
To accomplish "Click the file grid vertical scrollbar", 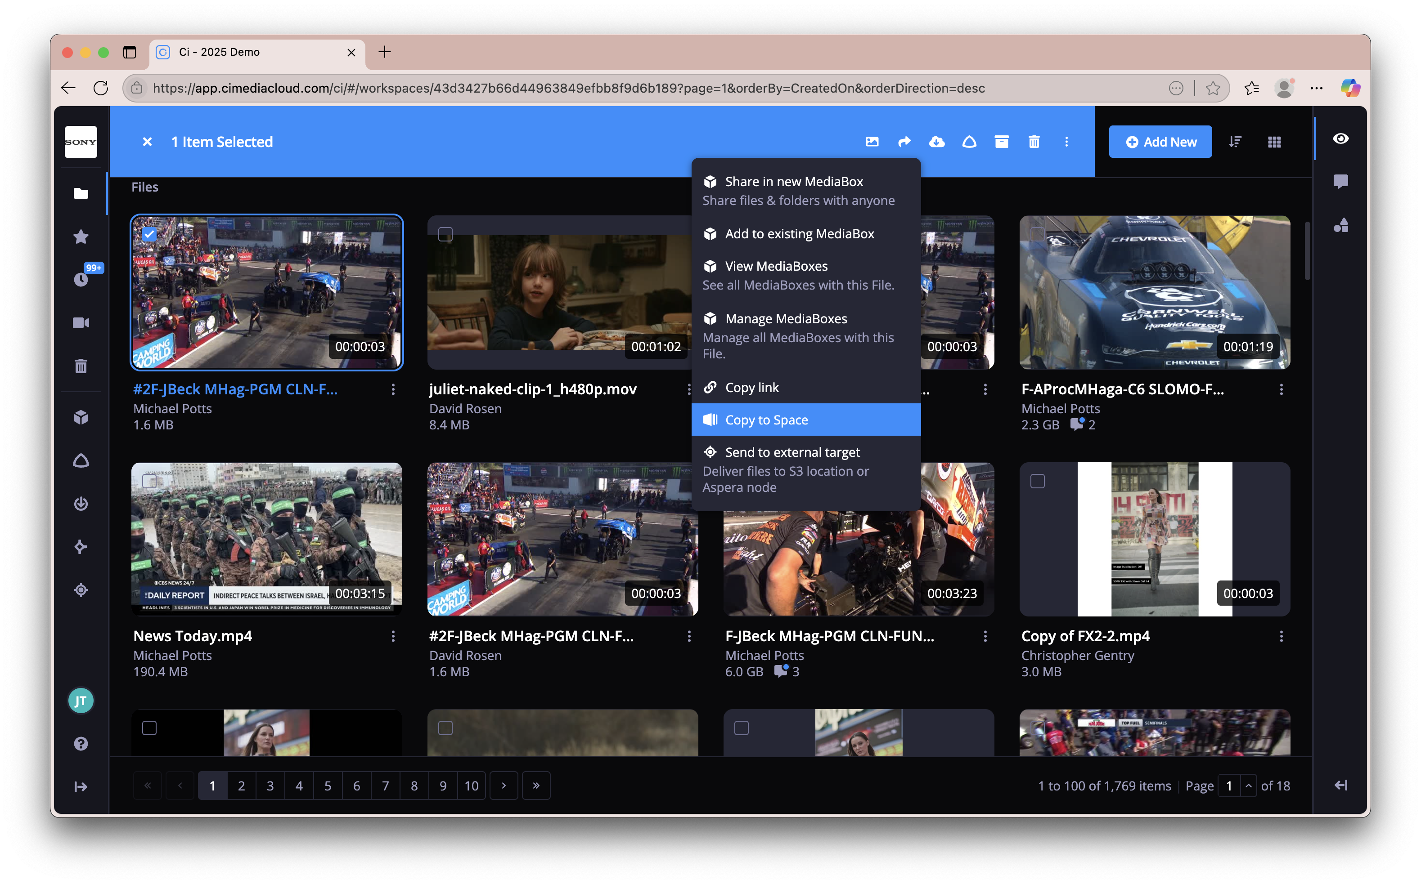I will (1308, 251).
